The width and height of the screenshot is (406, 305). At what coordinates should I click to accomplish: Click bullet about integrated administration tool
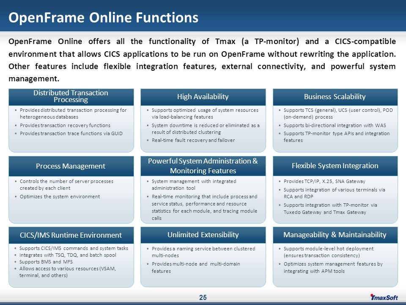(194, 184)
